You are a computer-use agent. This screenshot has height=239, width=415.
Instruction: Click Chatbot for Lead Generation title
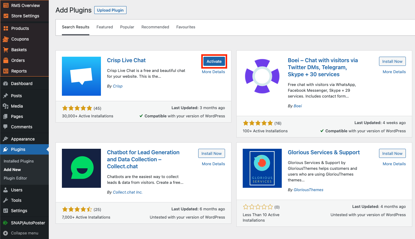coord(143,159)
